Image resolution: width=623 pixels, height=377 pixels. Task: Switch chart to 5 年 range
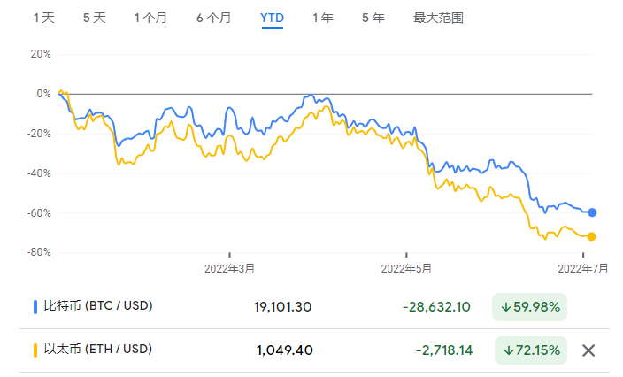coord(373,18)
